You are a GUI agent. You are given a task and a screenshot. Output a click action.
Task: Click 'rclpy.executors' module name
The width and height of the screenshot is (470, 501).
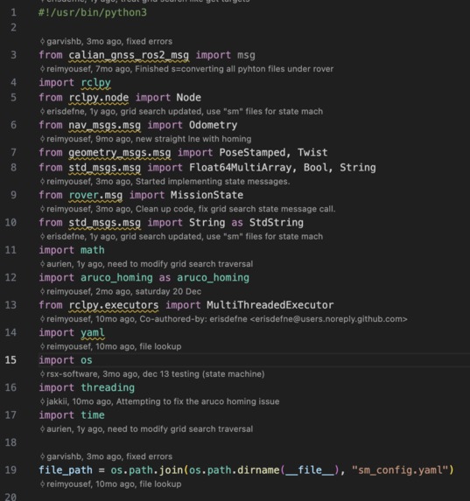[x=114, y=305]
